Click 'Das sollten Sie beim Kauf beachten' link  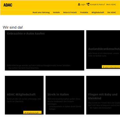click(24, 68)
